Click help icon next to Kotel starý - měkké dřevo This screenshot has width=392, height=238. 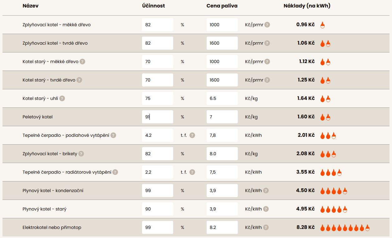82,62
